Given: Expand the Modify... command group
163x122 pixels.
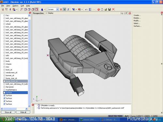Looking at the screenshot, I should click(x=137, y=20).
